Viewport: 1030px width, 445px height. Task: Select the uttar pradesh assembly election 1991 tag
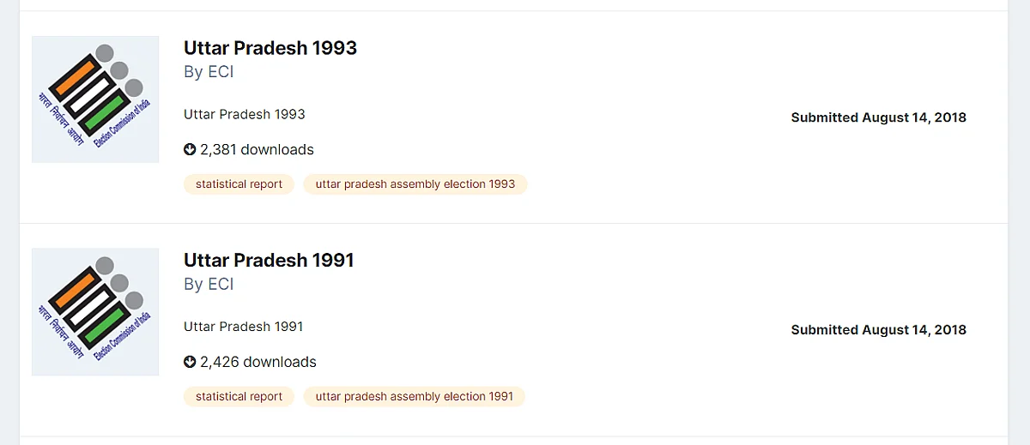coord(415,396)
